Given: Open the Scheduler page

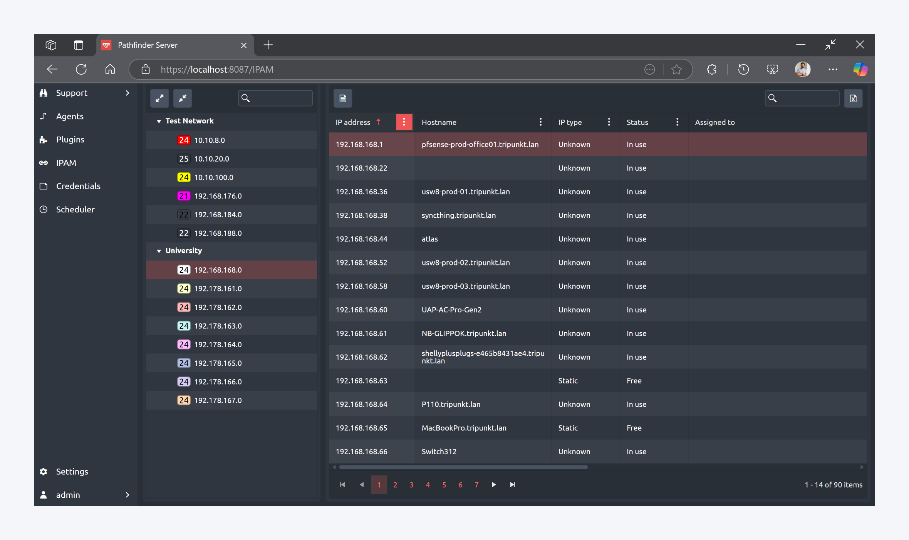Looking at the screenshot, I should 75,210.
